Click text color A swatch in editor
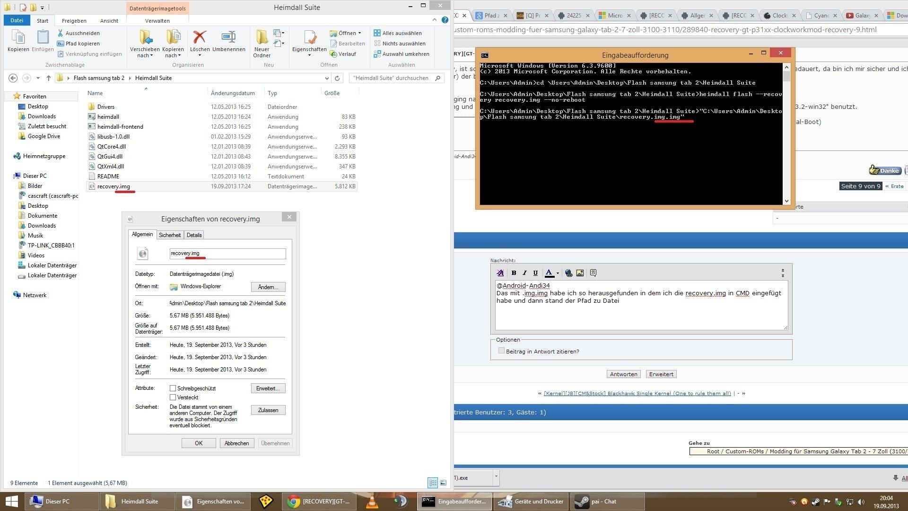This screenshot has width=908, height=511. pos(549,273)
